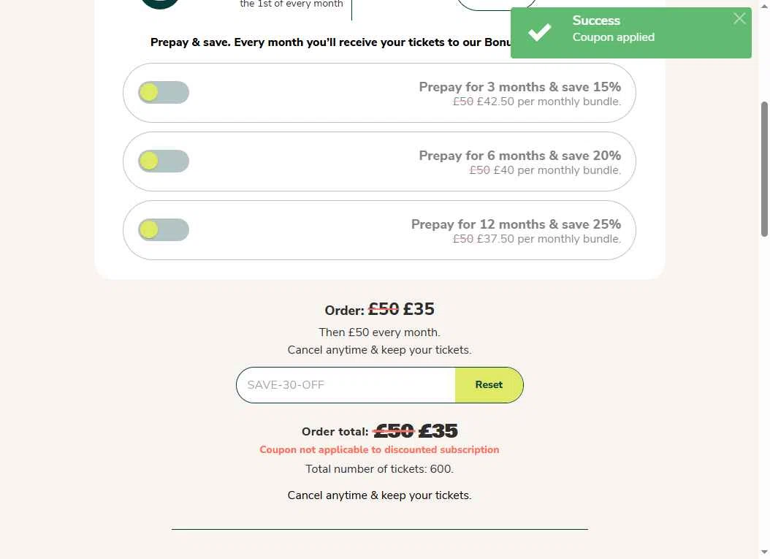Enable the Prepay for 6 months switch

click(164, 161)
